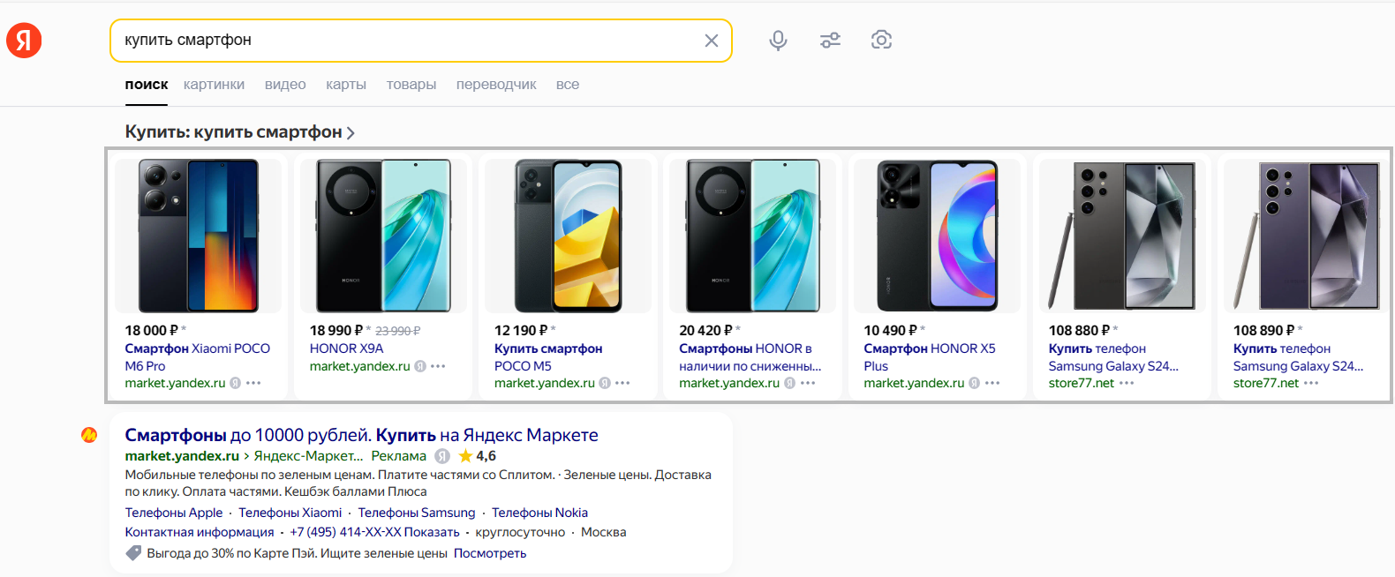1395x577 pixels.
Task: Click the 10 490 ₽ price
Action: point(890,330)
